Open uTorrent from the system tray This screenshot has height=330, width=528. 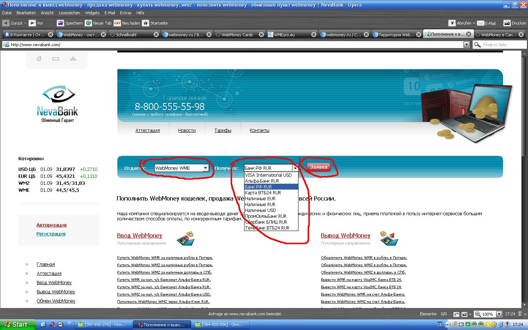467,324
